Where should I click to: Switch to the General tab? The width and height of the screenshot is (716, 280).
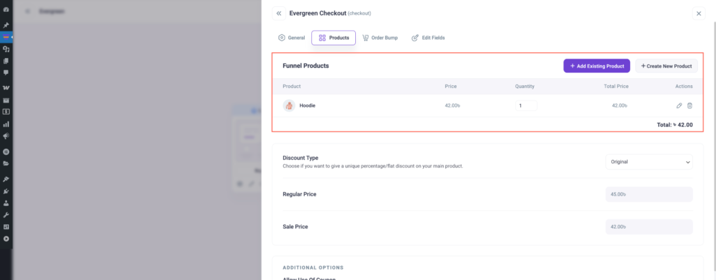[292, 38]
